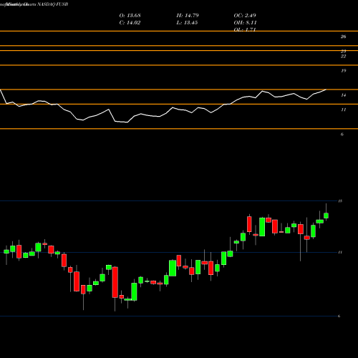Screen dimensions: 358x358
Task: Select the close value C: 14.02
Action: pos(130,23)
